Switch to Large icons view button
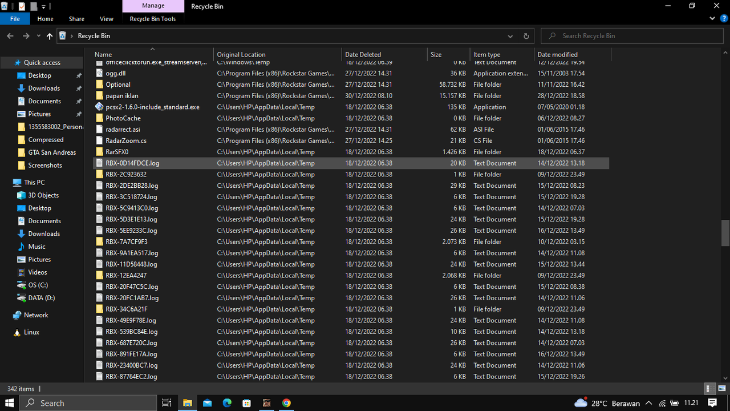This screenshot has height=411, width=730. [721, 389]
